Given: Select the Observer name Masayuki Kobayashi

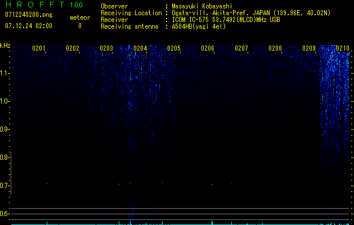Looking at the screenshot, I should [202, 6].
